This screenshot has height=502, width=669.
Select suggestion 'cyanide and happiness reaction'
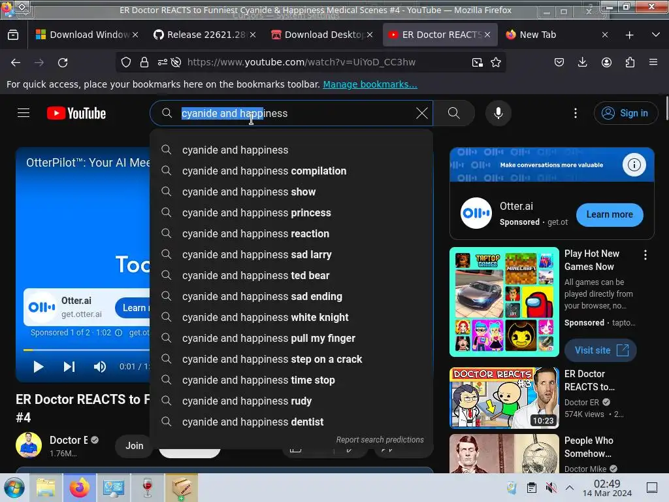tap(291, 233)
